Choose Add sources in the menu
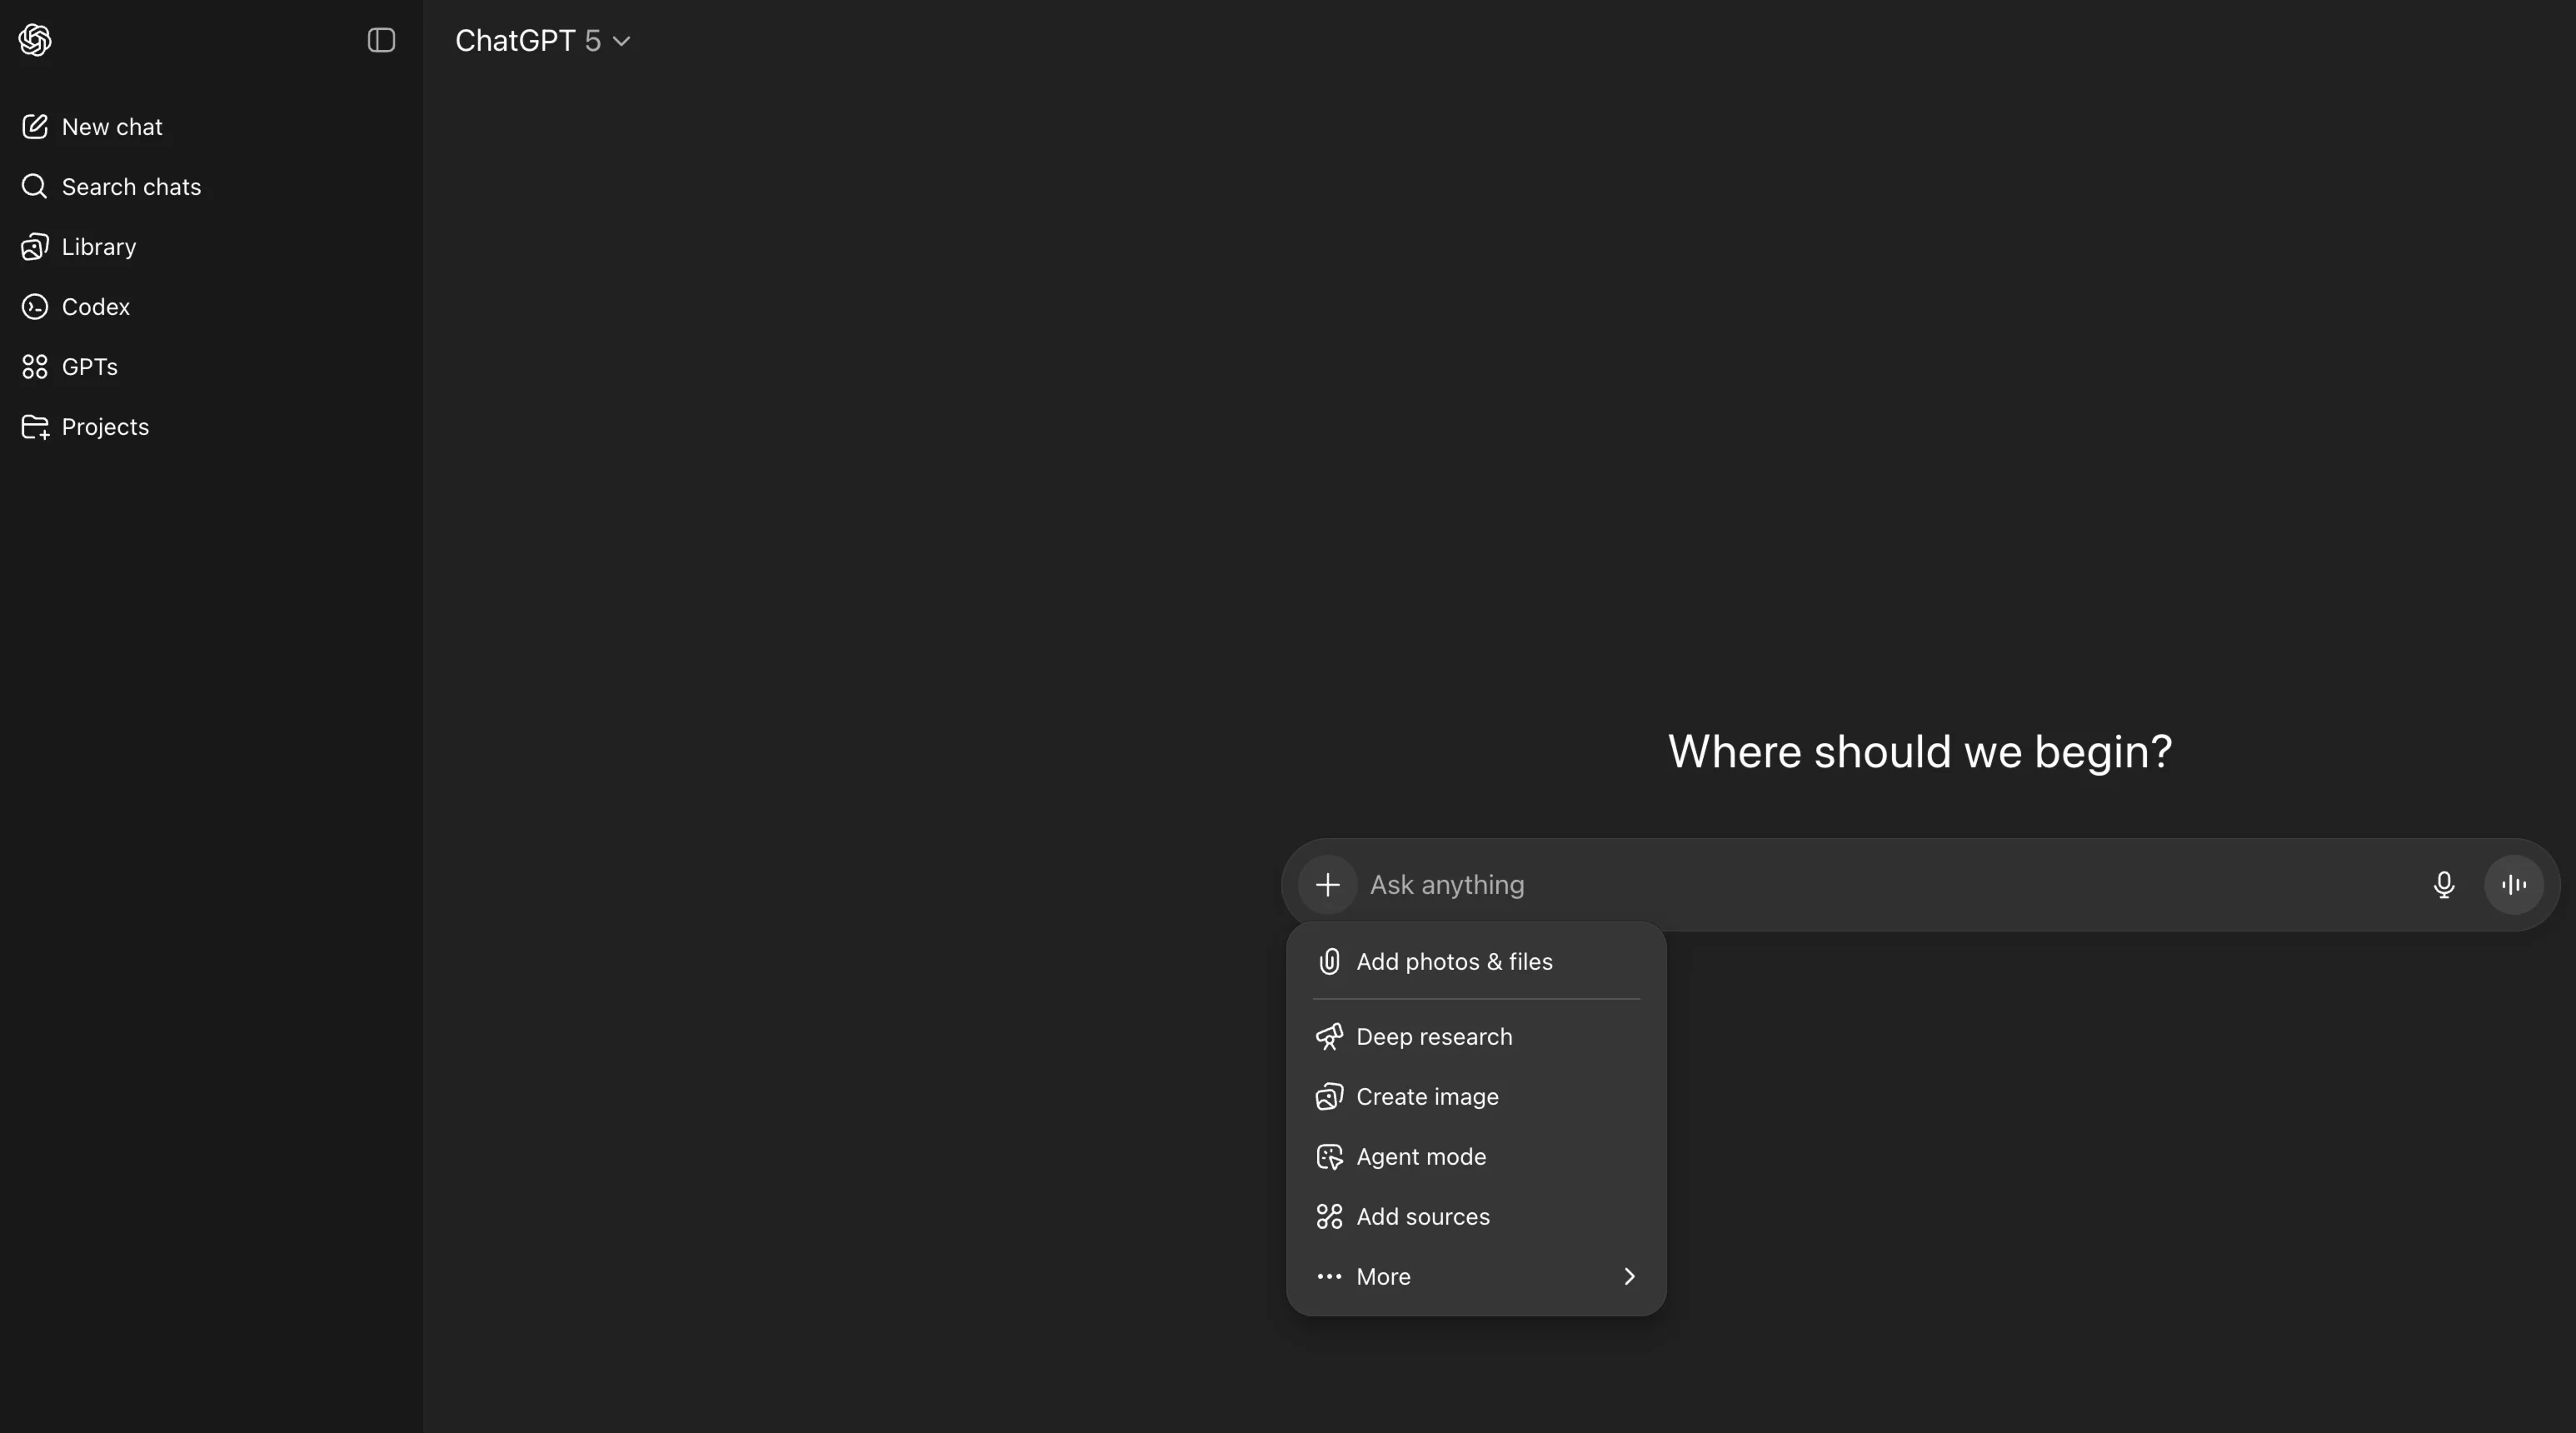 (1422, 1217)
